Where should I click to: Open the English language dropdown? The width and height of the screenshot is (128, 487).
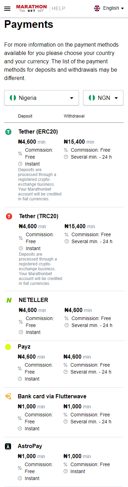click(x=109, y=8)
